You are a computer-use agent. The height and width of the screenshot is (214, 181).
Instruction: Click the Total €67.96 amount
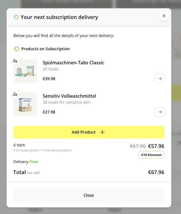click(x=156, y=172)
